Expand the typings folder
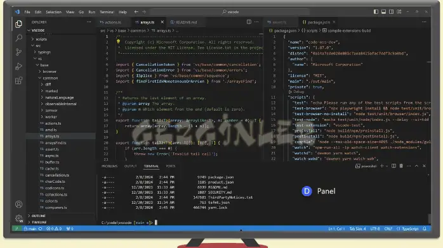Image resolution: width=443 pixels, height=248 pixels. point(61,52)
